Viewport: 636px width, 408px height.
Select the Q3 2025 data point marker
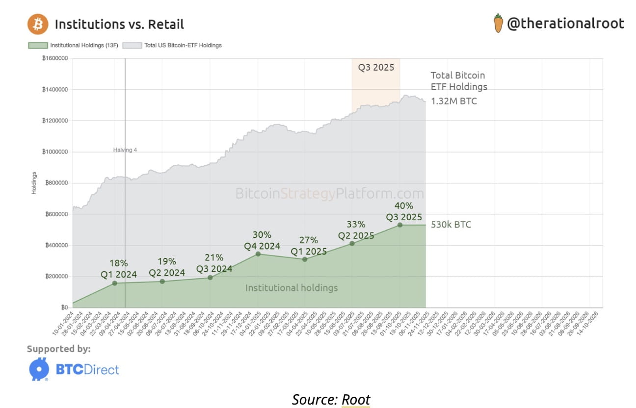tap(400, 225)
